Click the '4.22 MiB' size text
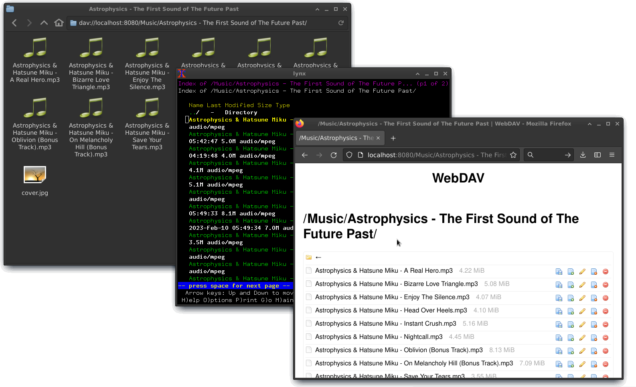 (x=472, y=271)
